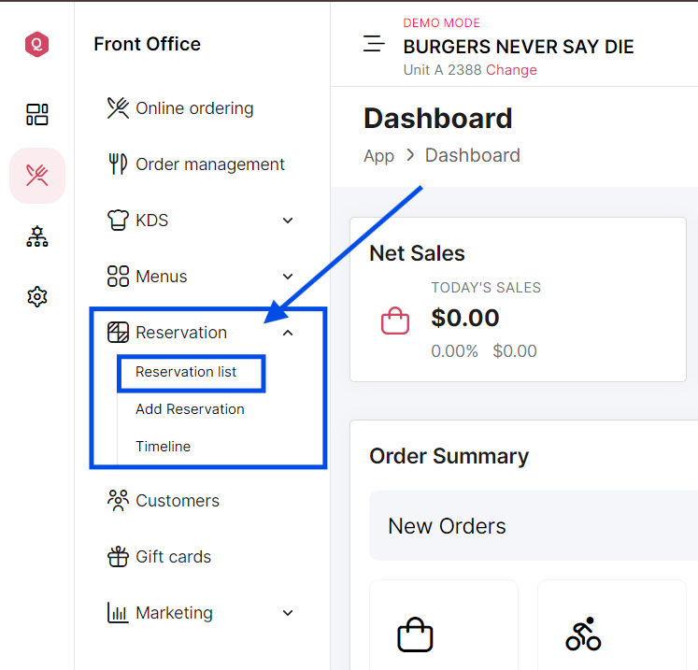The image size is (698, 670).
Task: Click the Online ordering utensils icon
Action: (118, 108)
